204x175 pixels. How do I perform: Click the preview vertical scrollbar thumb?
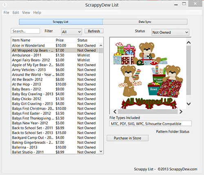pyautogui.click(x=188, y=70)
